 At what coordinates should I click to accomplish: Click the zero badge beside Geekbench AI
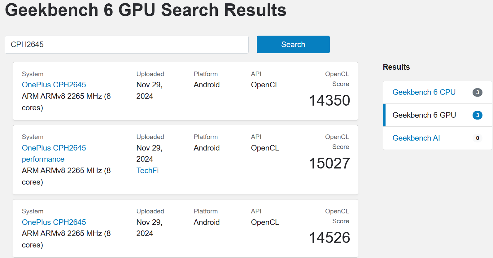[477, 138]
